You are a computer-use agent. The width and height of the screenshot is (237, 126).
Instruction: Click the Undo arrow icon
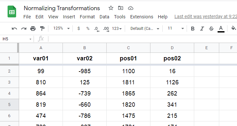pos(14,29)
